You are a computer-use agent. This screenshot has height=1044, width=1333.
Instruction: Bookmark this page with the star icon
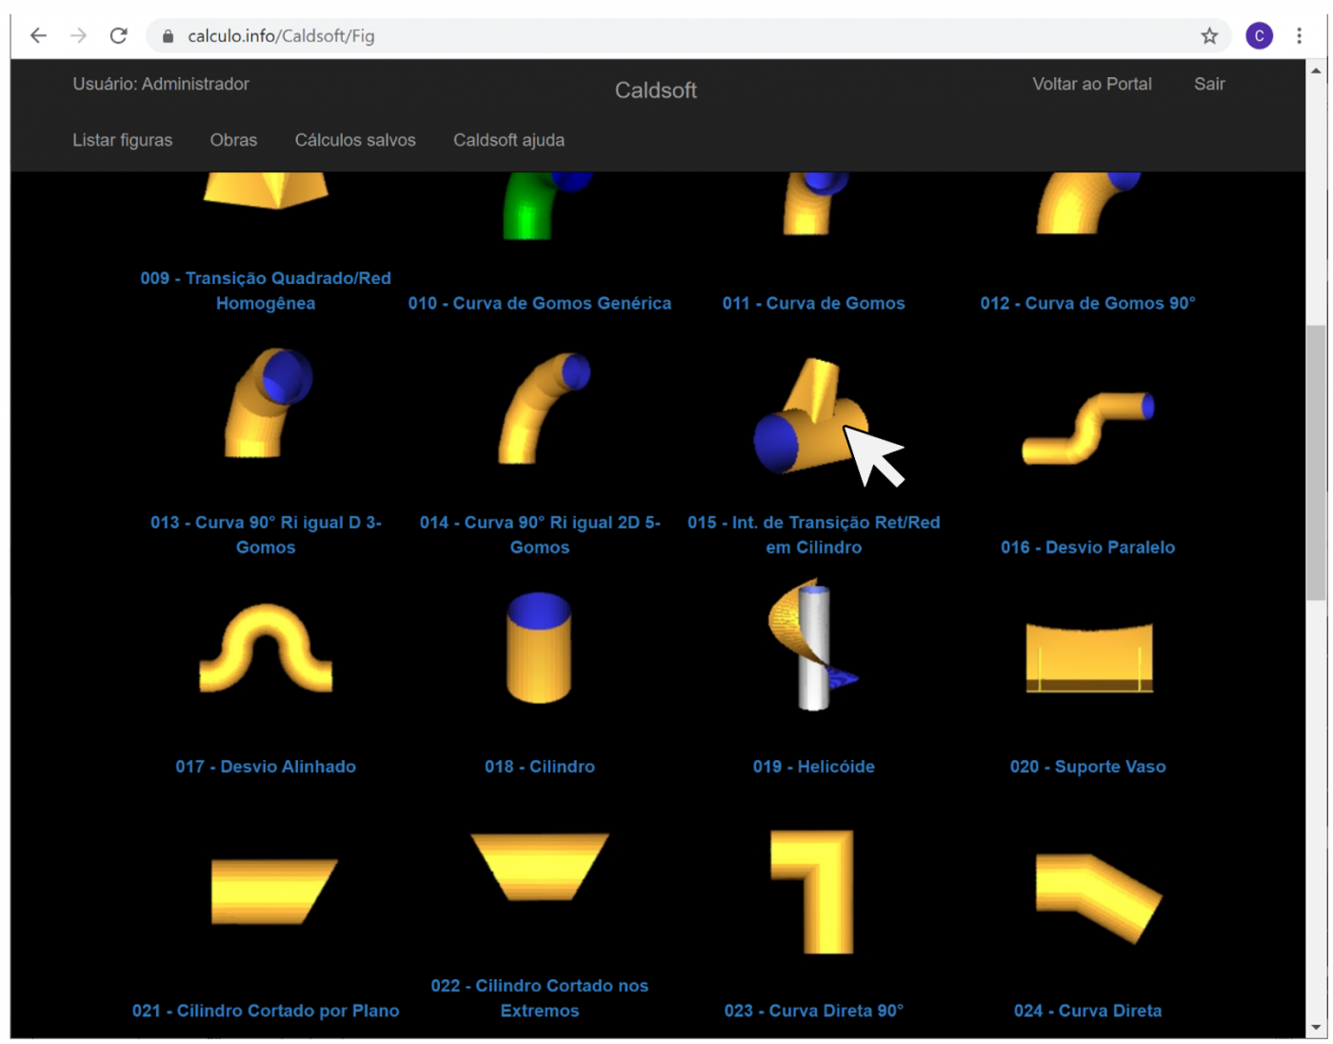(1208, 36)
